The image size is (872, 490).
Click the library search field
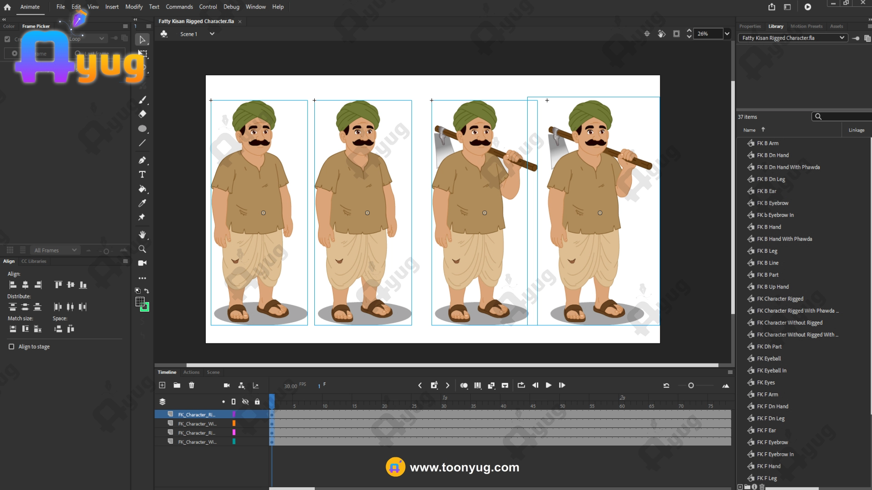pos(845,117)
